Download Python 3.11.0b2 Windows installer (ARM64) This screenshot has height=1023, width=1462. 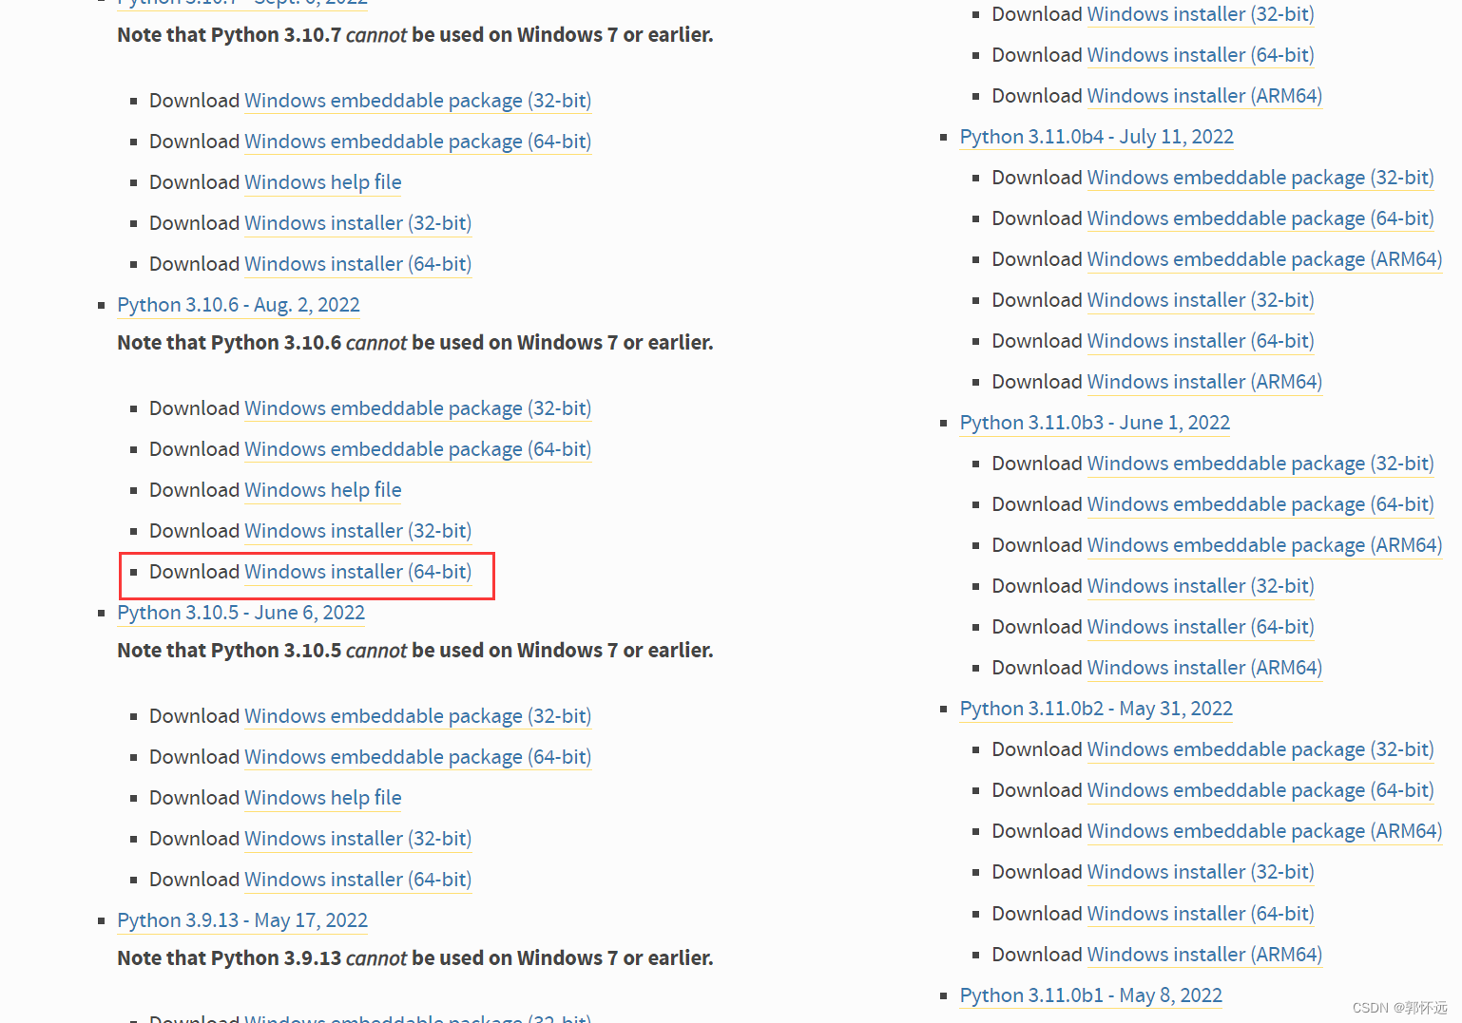pyautogui.click(x=1204, y=955)
